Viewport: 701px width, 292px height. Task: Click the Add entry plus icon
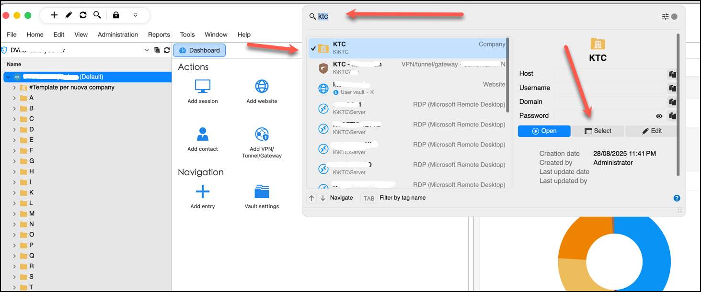(x=203, y=192)
